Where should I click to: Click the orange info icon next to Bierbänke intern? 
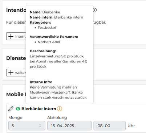[x=60, y=109]
